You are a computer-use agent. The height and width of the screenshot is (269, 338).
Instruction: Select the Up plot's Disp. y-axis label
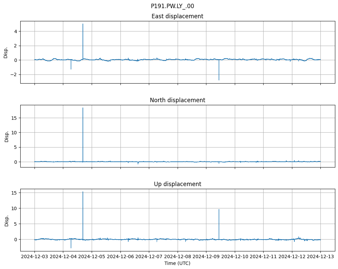(x=6, y=220)
